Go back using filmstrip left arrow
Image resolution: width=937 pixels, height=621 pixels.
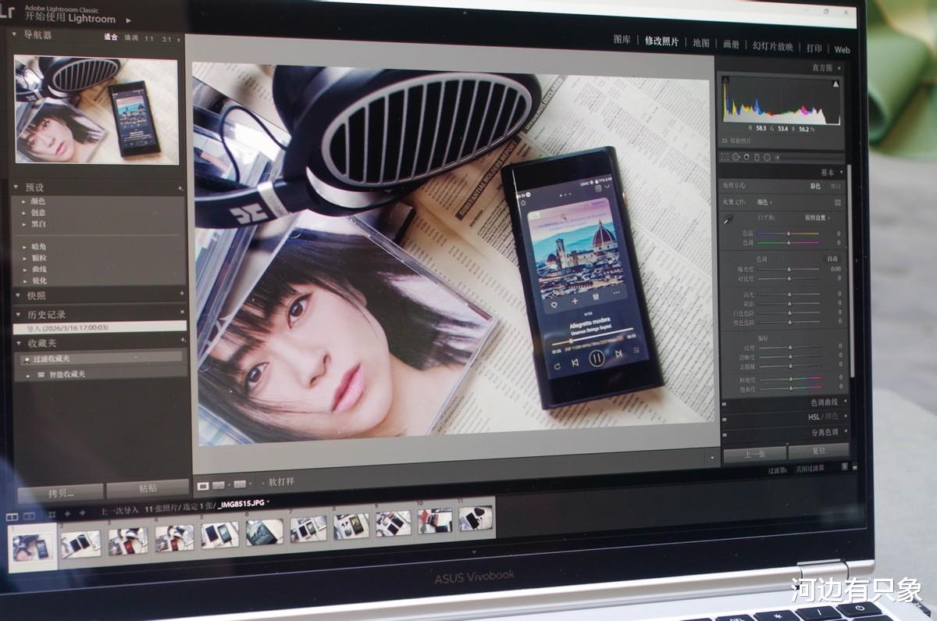(67, 513)
